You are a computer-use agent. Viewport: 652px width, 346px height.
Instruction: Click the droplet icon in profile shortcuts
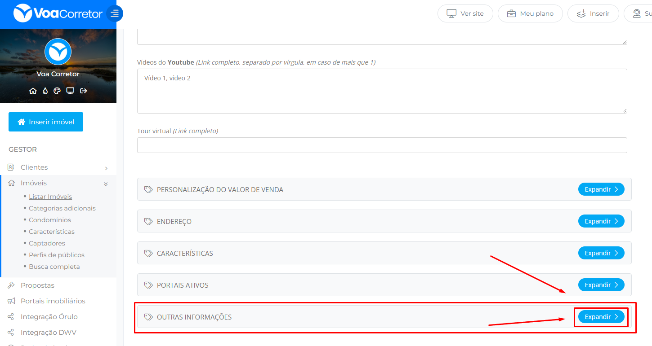tap(45, 91)
